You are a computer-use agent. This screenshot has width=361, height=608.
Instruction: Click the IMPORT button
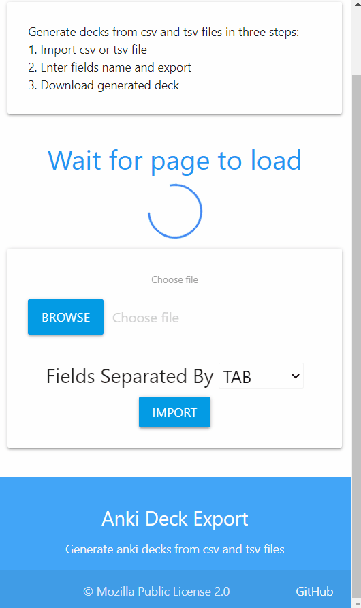click(174, 412)
